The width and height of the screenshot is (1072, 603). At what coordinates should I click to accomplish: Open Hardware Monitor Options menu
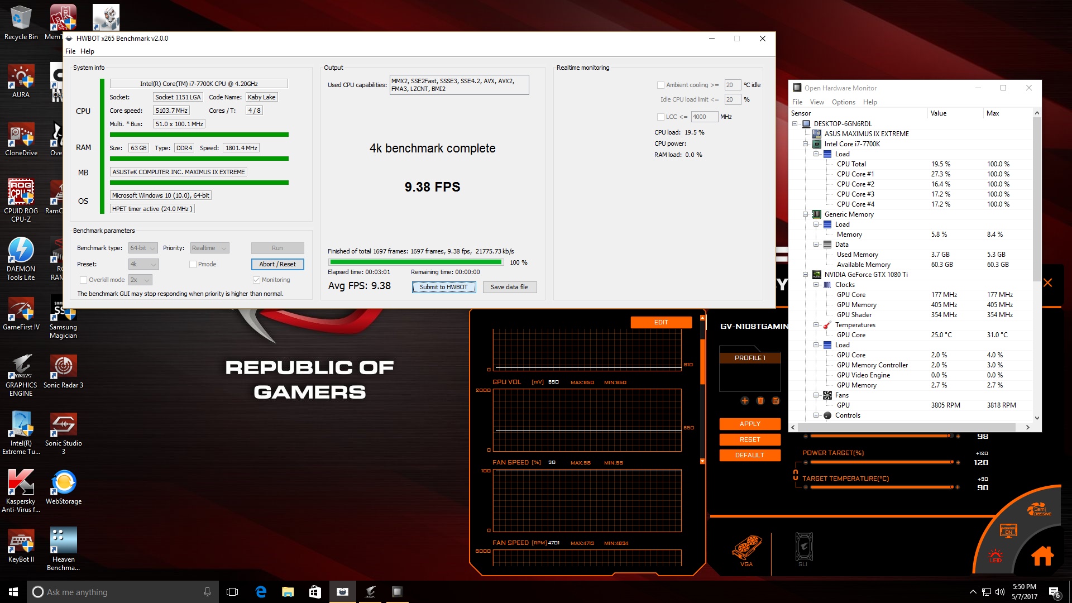pyautogui.click(x=843, y=102)
